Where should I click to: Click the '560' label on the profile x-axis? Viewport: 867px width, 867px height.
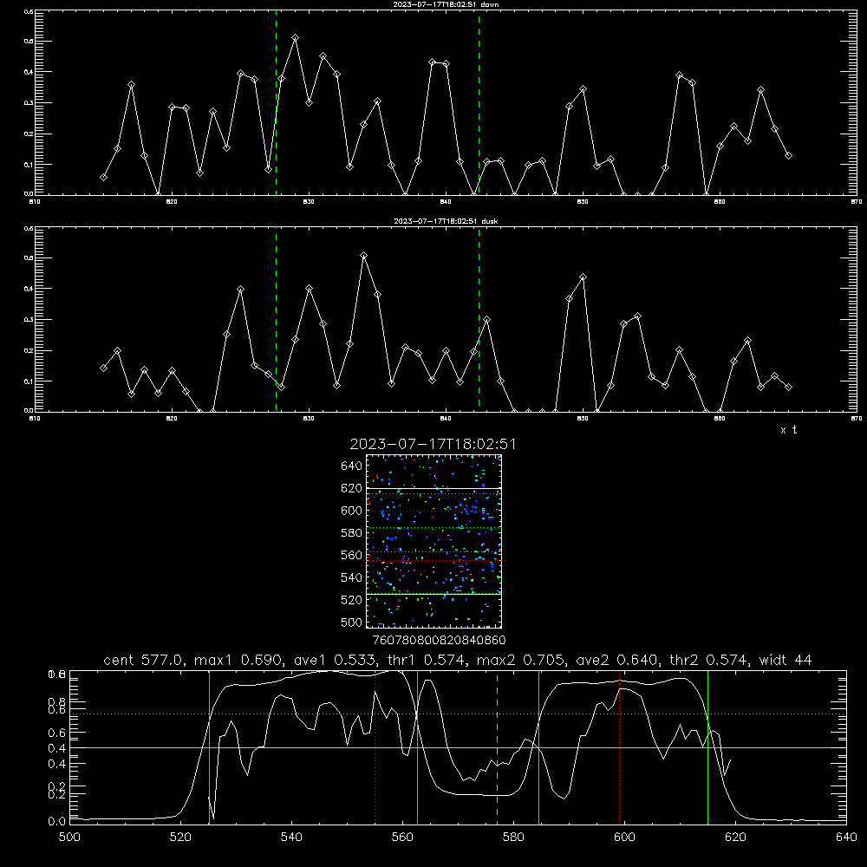[402, 838]
